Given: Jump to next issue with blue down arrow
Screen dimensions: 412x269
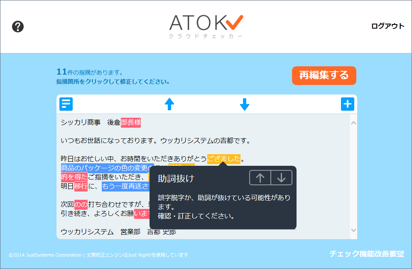Looking at the screenshot, I should [x=245, y=104].
